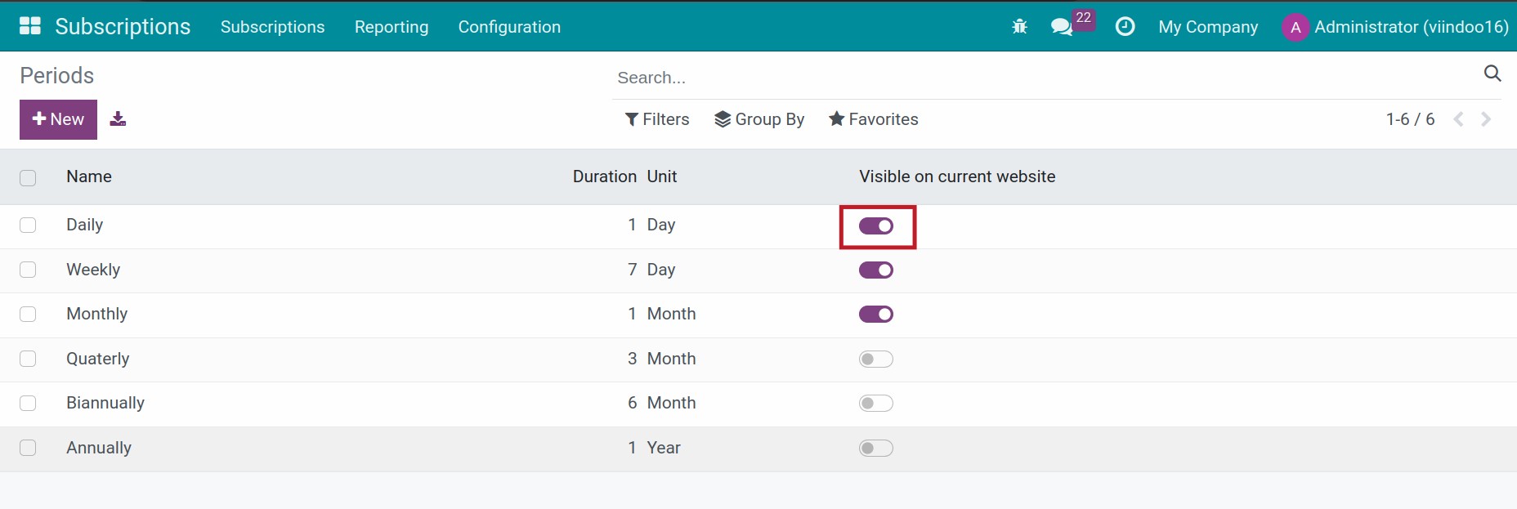Click the New button

coord(58,119)
